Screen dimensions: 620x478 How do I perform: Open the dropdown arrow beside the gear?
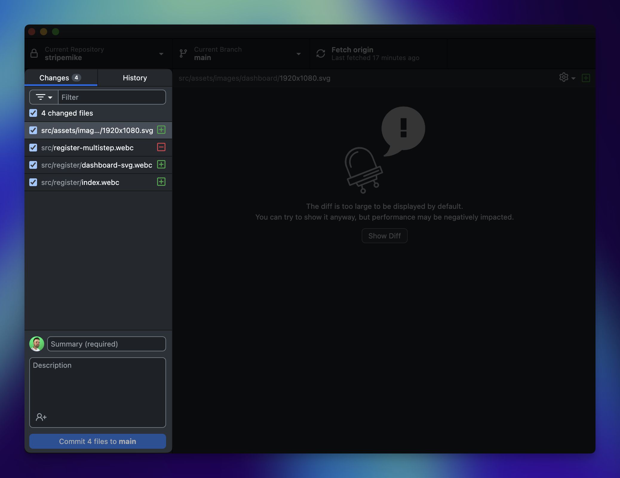(x=573, y=78)
